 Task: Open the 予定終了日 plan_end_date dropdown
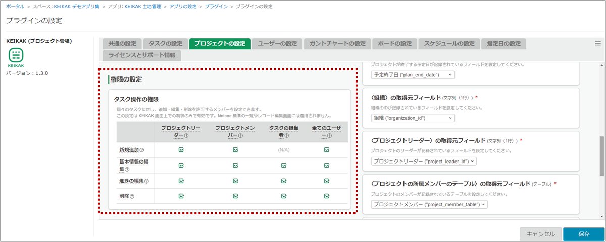tap(413, 75)
